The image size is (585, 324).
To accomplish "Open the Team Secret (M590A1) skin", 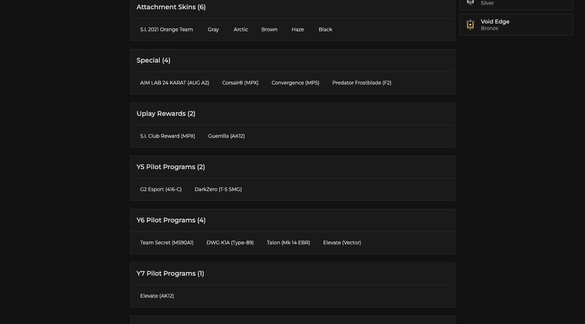I will click(x=166, y=243).
